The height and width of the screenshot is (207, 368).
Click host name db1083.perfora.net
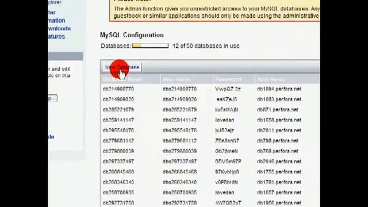tap(279, 99)
